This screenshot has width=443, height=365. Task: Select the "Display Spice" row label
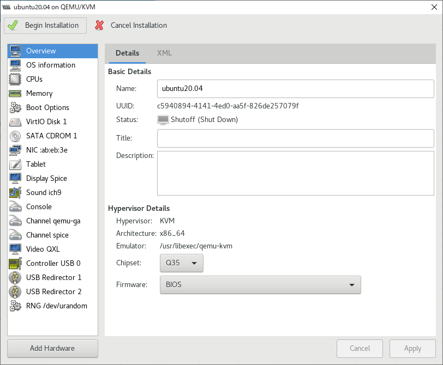coord(46,178)
